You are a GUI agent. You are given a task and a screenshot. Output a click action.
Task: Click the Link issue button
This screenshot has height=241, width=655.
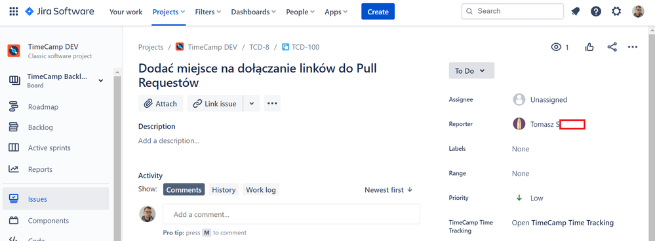(x=215, y=103)
